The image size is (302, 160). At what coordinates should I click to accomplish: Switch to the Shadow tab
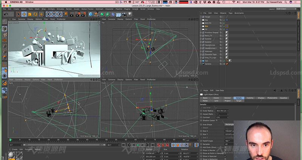(261, 98)
